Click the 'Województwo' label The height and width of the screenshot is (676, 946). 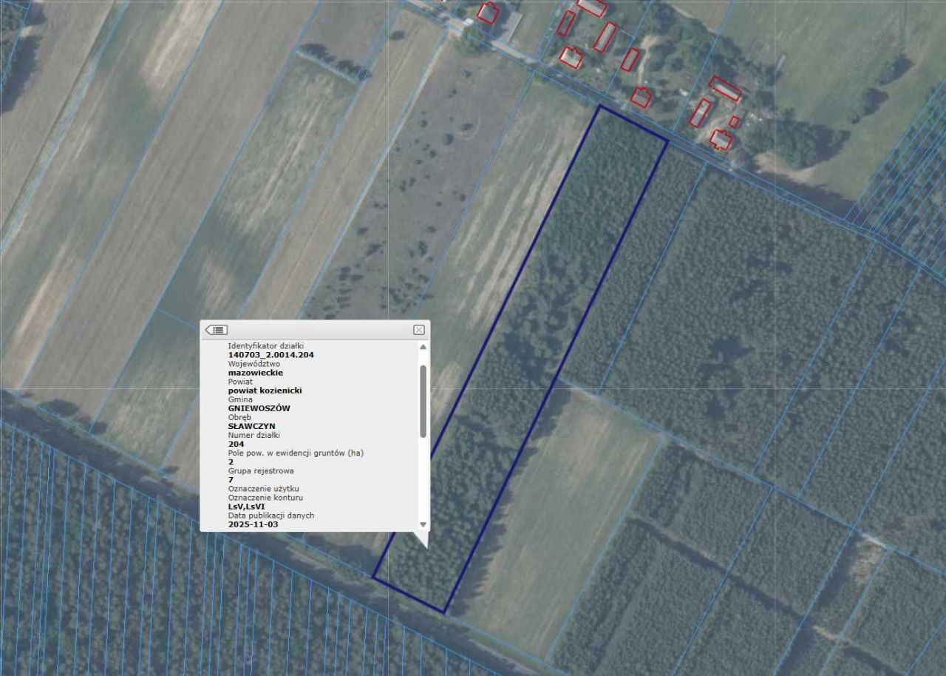(x=254, y=364)
